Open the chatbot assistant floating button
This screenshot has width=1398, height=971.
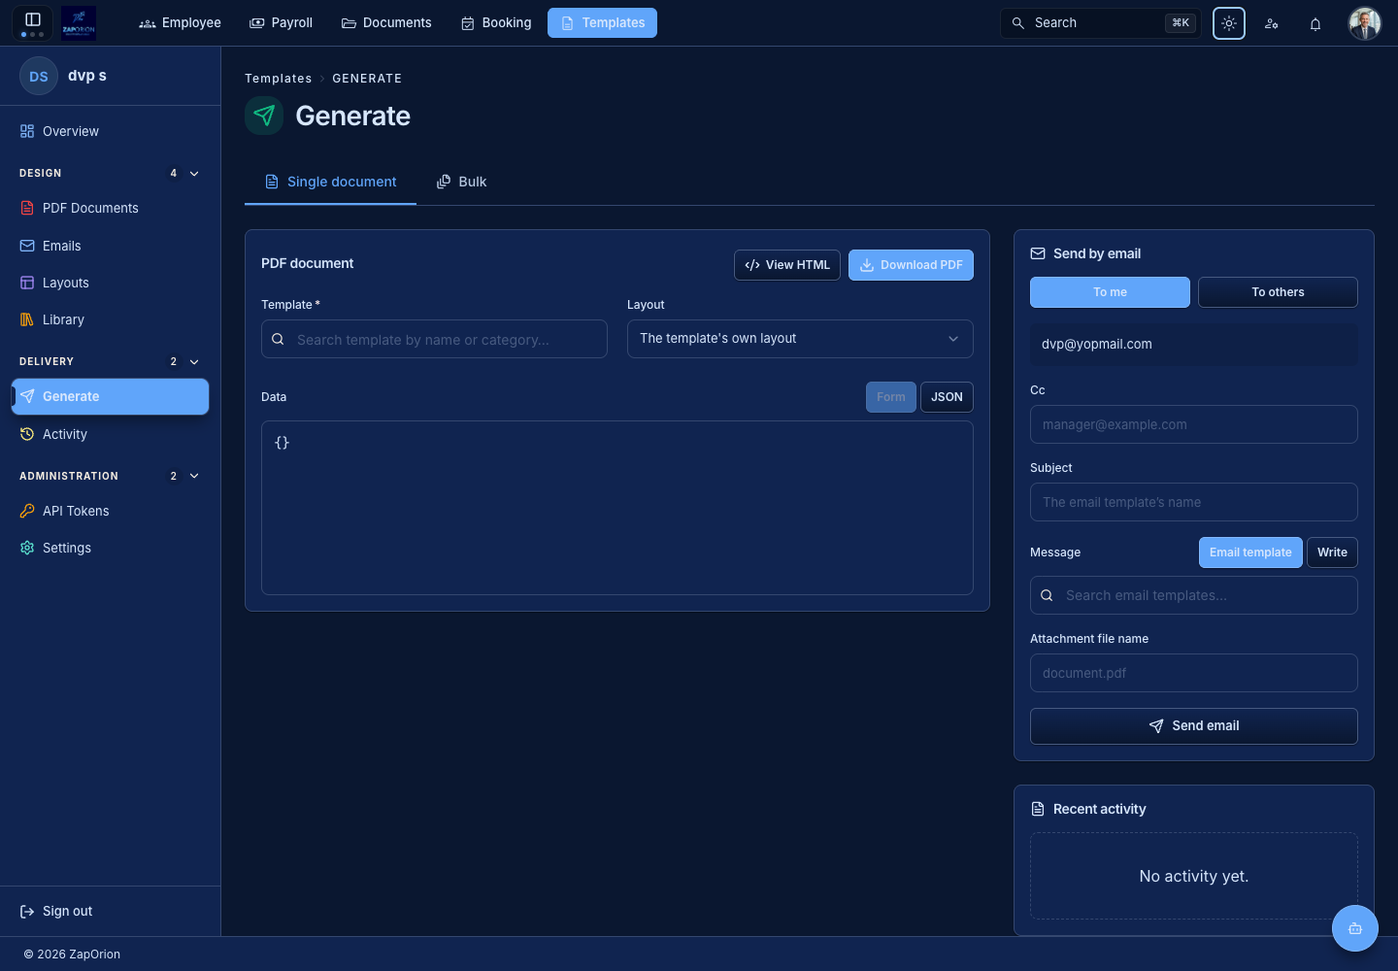pos(1355,928)
